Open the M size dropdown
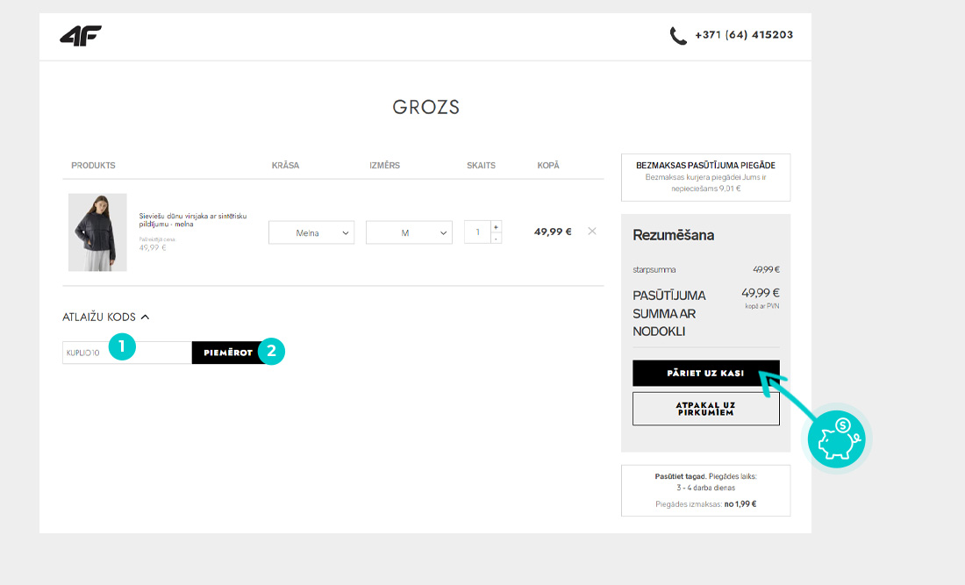 (409, 232)
